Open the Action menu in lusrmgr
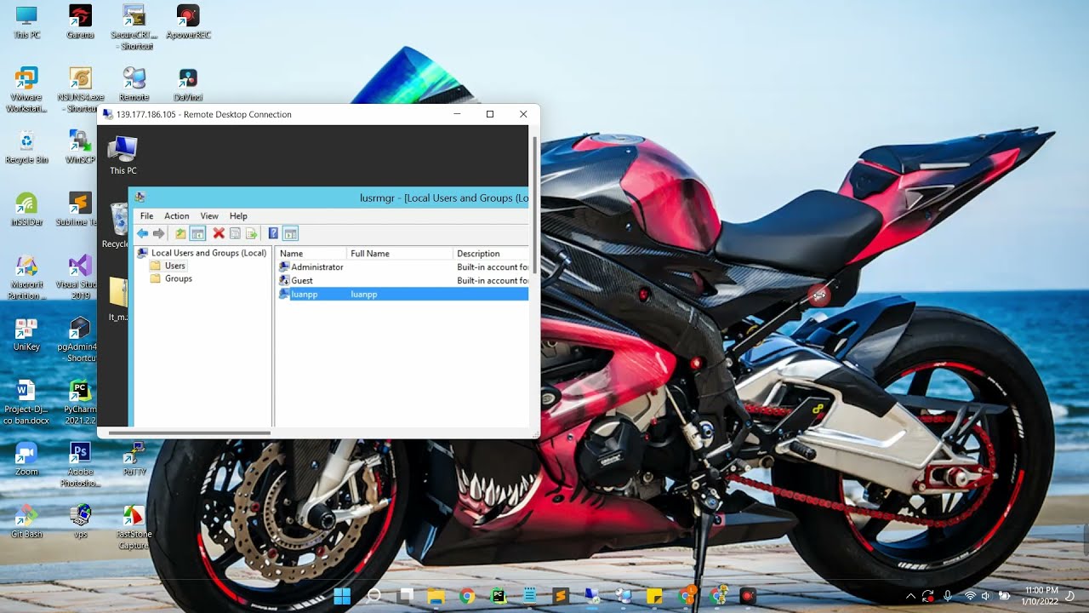 point(177,216)
